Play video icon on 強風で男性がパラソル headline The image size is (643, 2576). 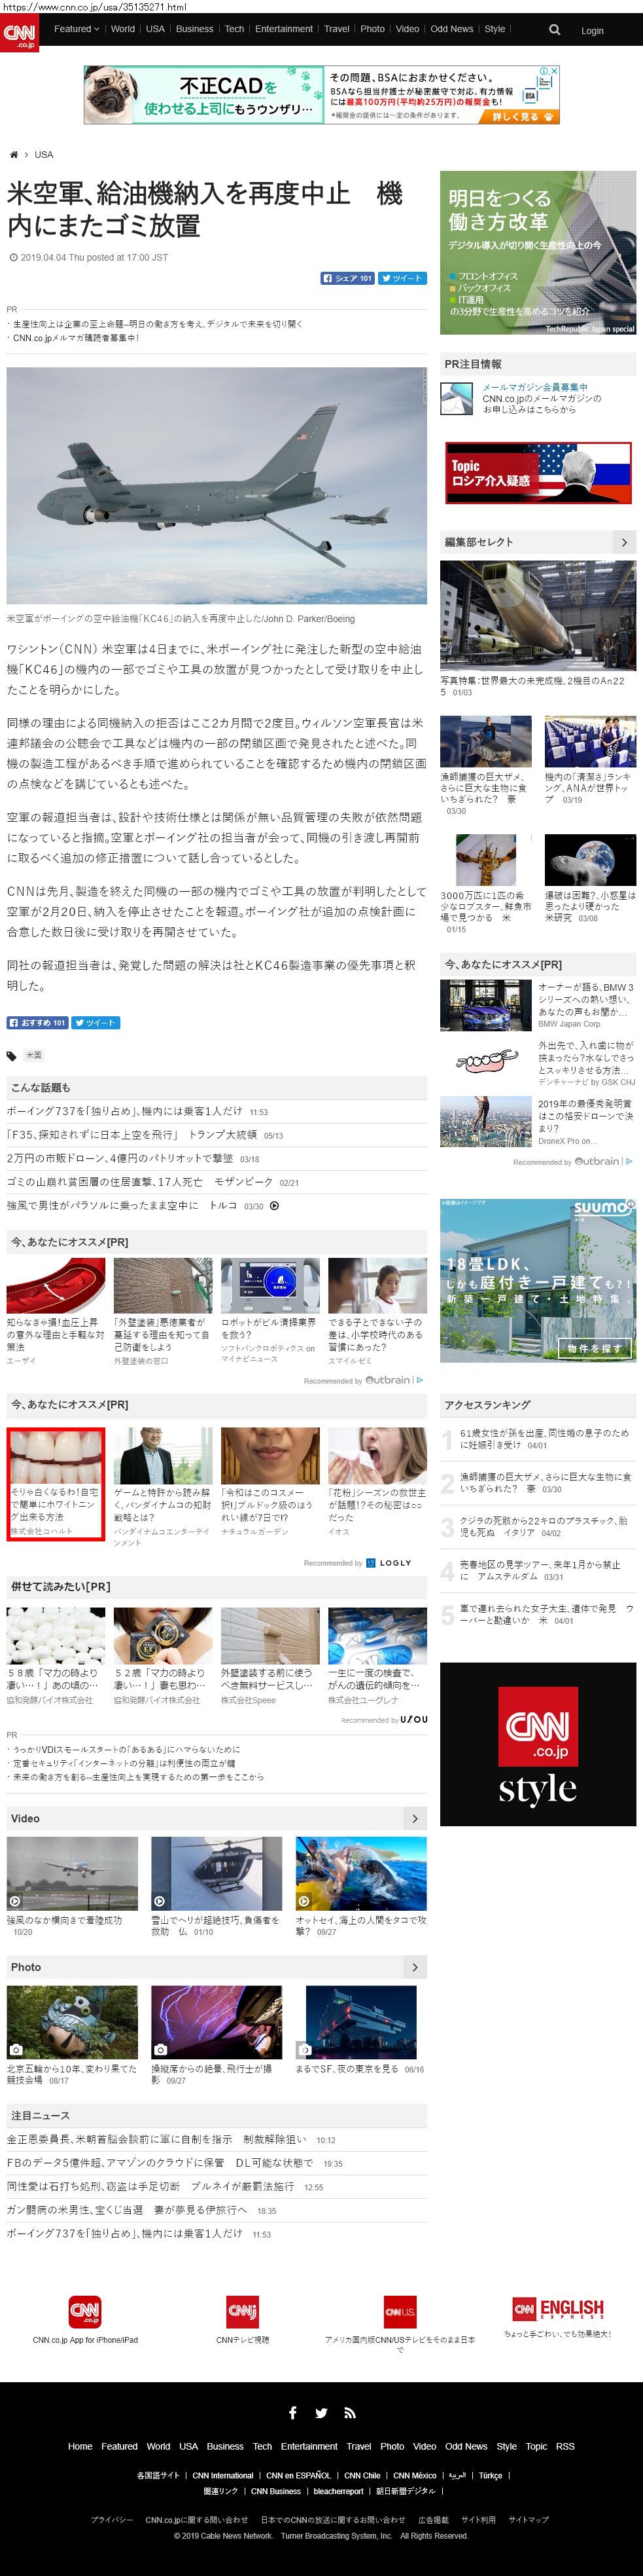[275, 1206]
